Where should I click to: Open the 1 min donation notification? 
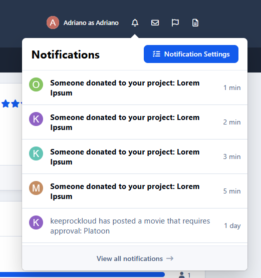point(135,87)
